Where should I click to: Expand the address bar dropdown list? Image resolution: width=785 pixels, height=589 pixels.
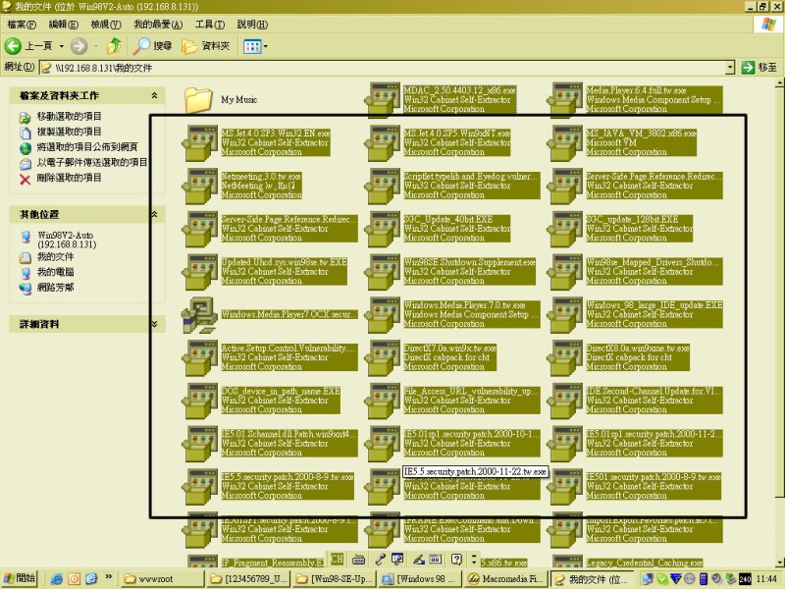730,68
